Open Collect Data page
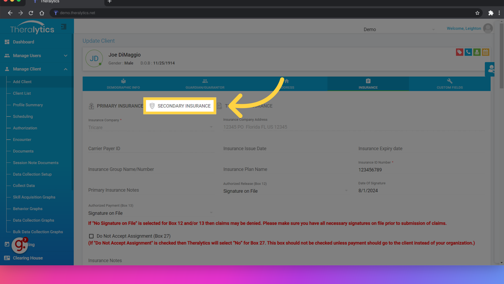This screenshot has height=284, width=504. (x=24, y=186)
